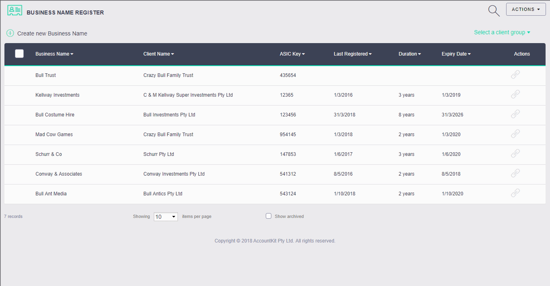Click link icon for Schurr & Co row

pyautogui.click(x=515, y=153)
